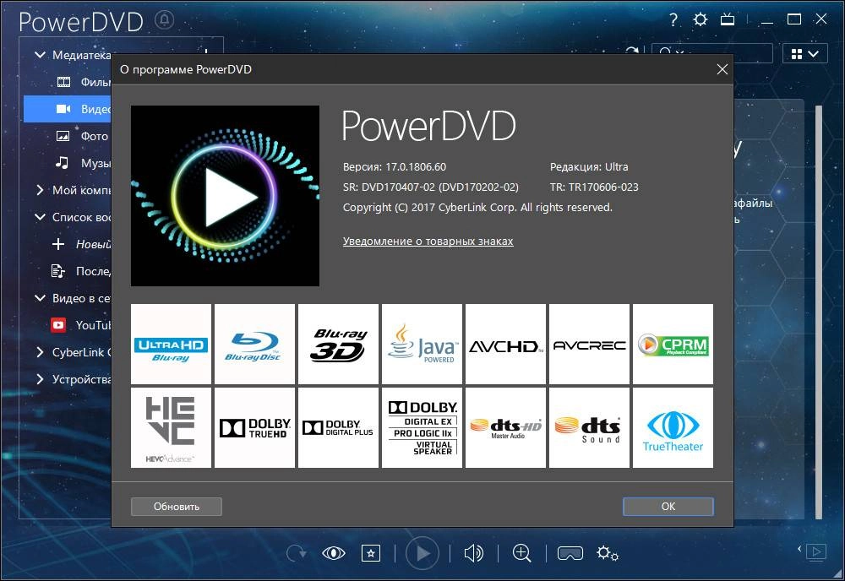This screenshot has height=581, width=845.
Task: Expand the Устройства tree node
Action: click(40, 378)
